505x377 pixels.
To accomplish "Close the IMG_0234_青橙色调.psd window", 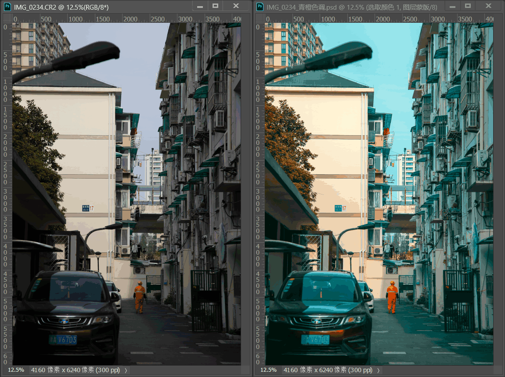I will click(488, 6).
